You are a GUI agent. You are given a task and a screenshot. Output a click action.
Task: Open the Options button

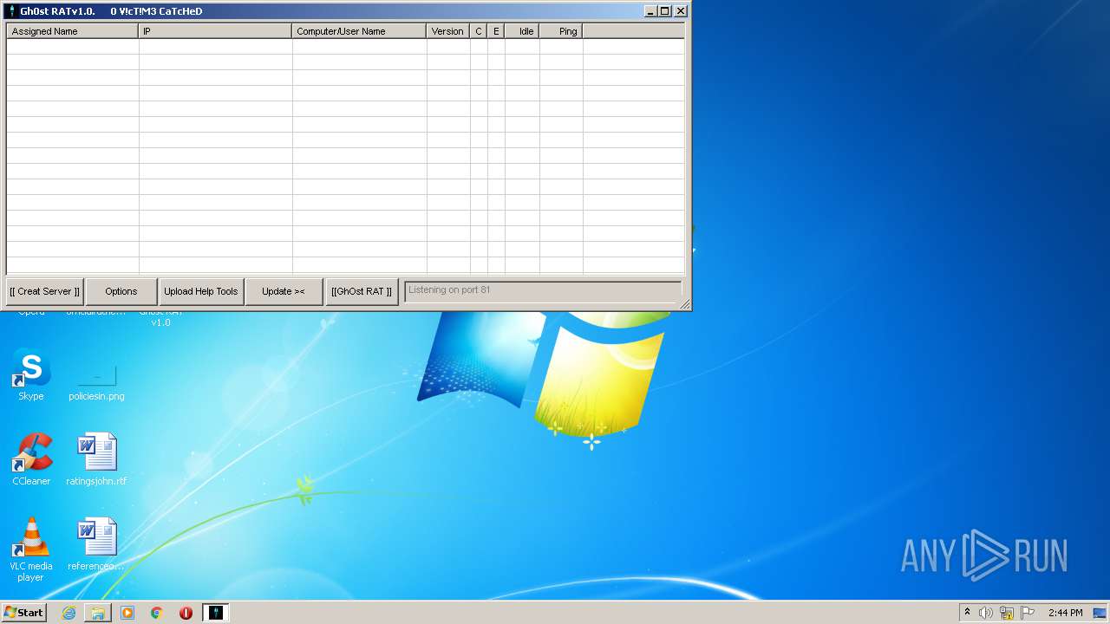click(121, 291)
